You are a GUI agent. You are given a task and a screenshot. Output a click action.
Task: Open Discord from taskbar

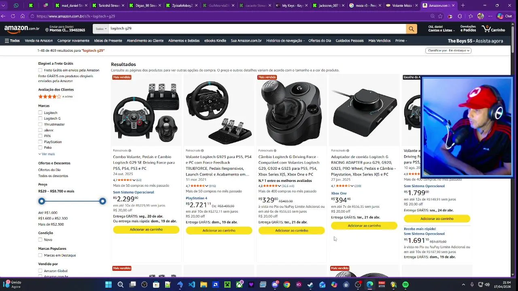click(x=275, y=285)
